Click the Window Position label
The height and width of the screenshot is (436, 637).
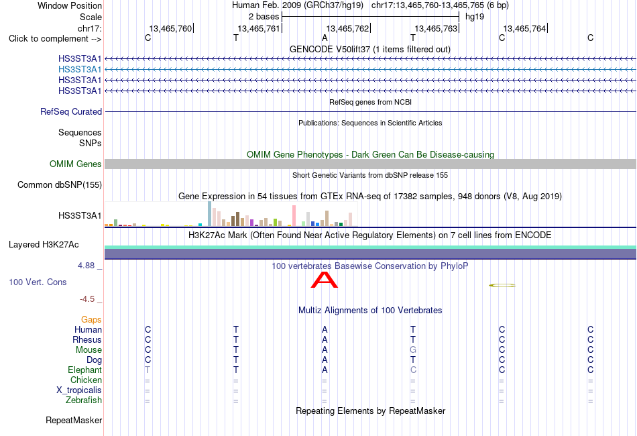coord(70,5)
